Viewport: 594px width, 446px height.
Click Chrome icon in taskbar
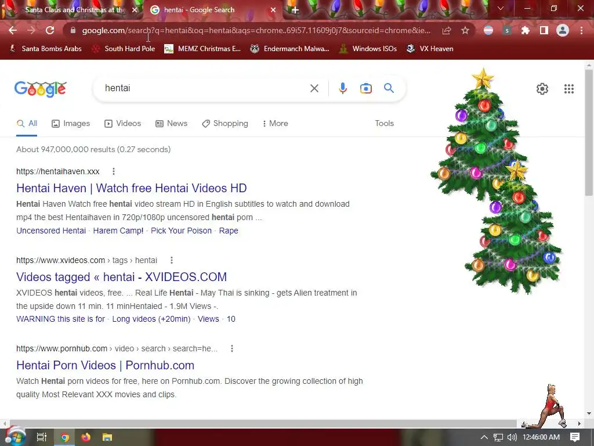coord(65,437)
